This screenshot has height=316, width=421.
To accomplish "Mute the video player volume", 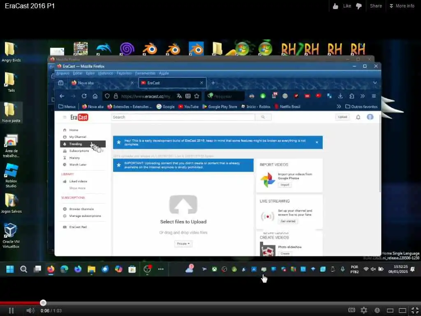I will (30, 311).
